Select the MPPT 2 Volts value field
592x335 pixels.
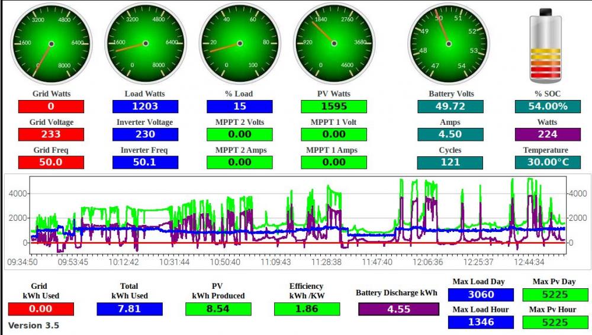point(240,134)
